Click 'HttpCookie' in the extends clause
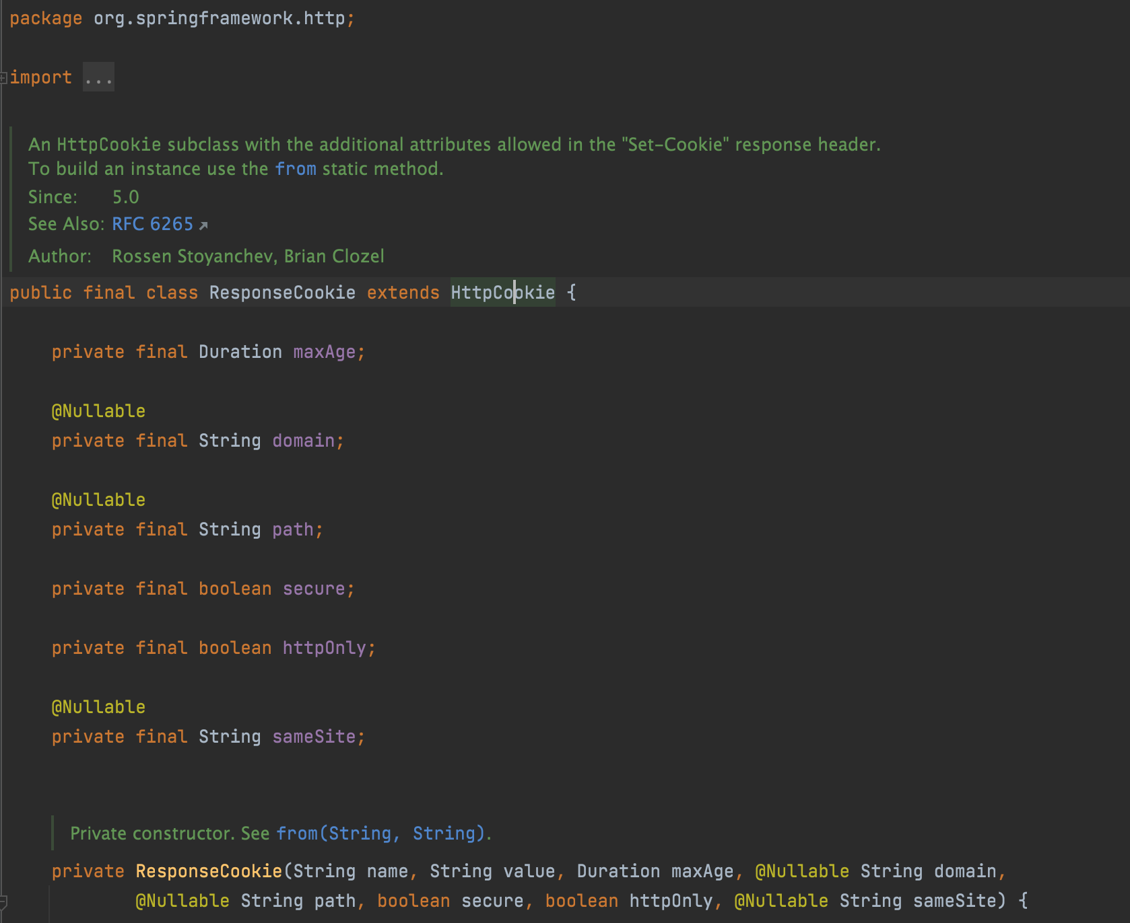Image resolution: width=1130 pixels, height=923 pixels. [x=503, y=293]
